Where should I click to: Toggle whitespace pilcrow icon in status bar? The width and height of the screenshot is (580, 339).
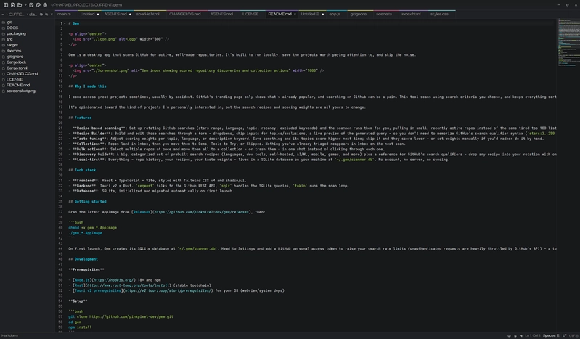(521, 335)
